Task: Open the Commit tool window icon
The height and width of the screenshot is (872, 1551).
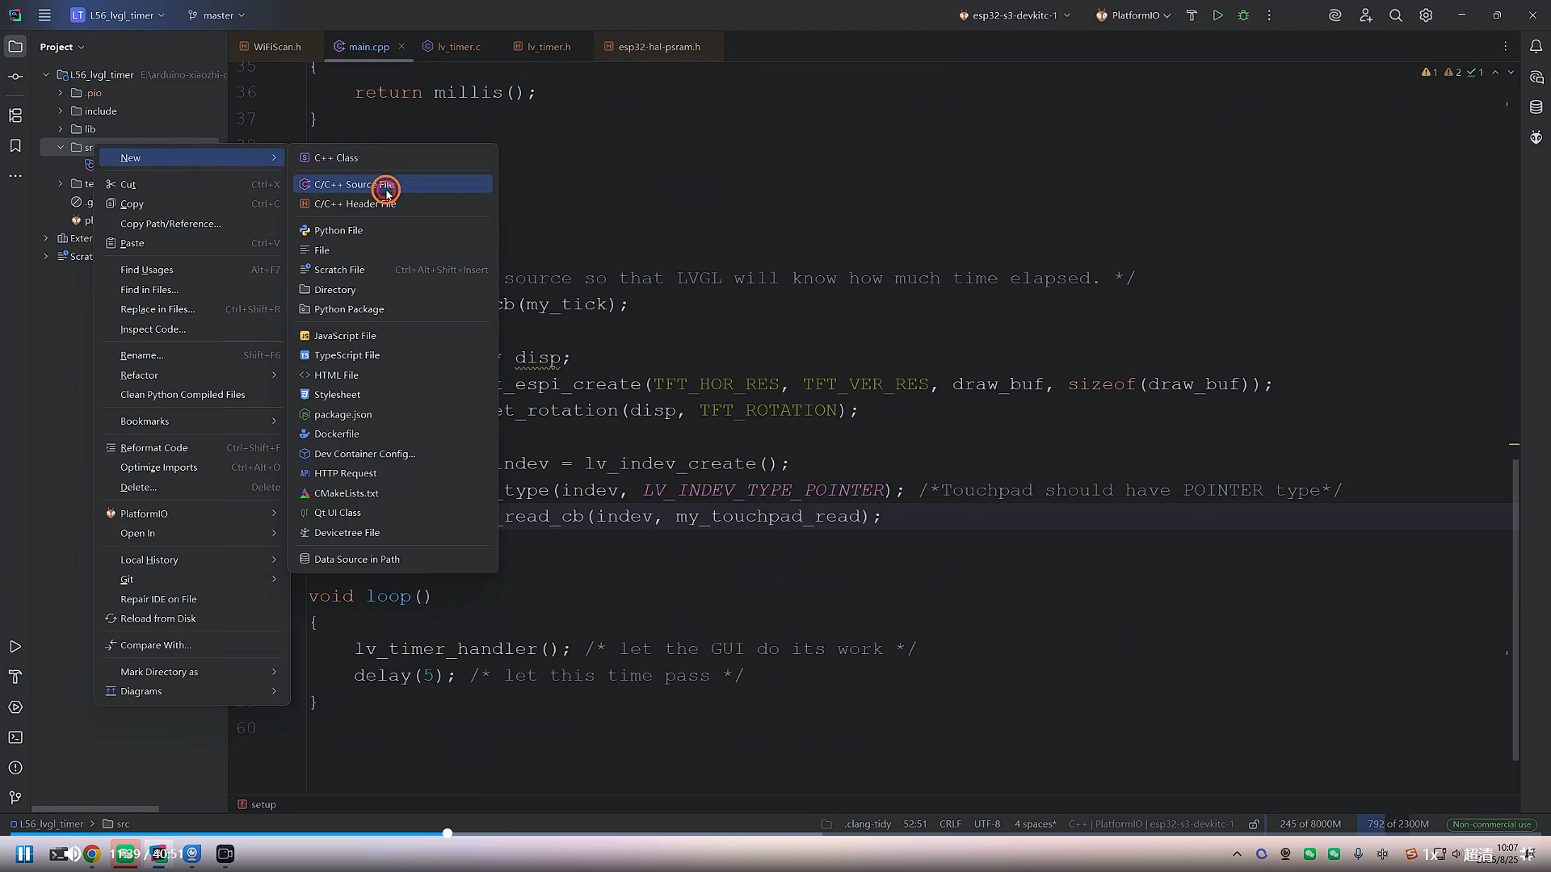Action: 15,77
